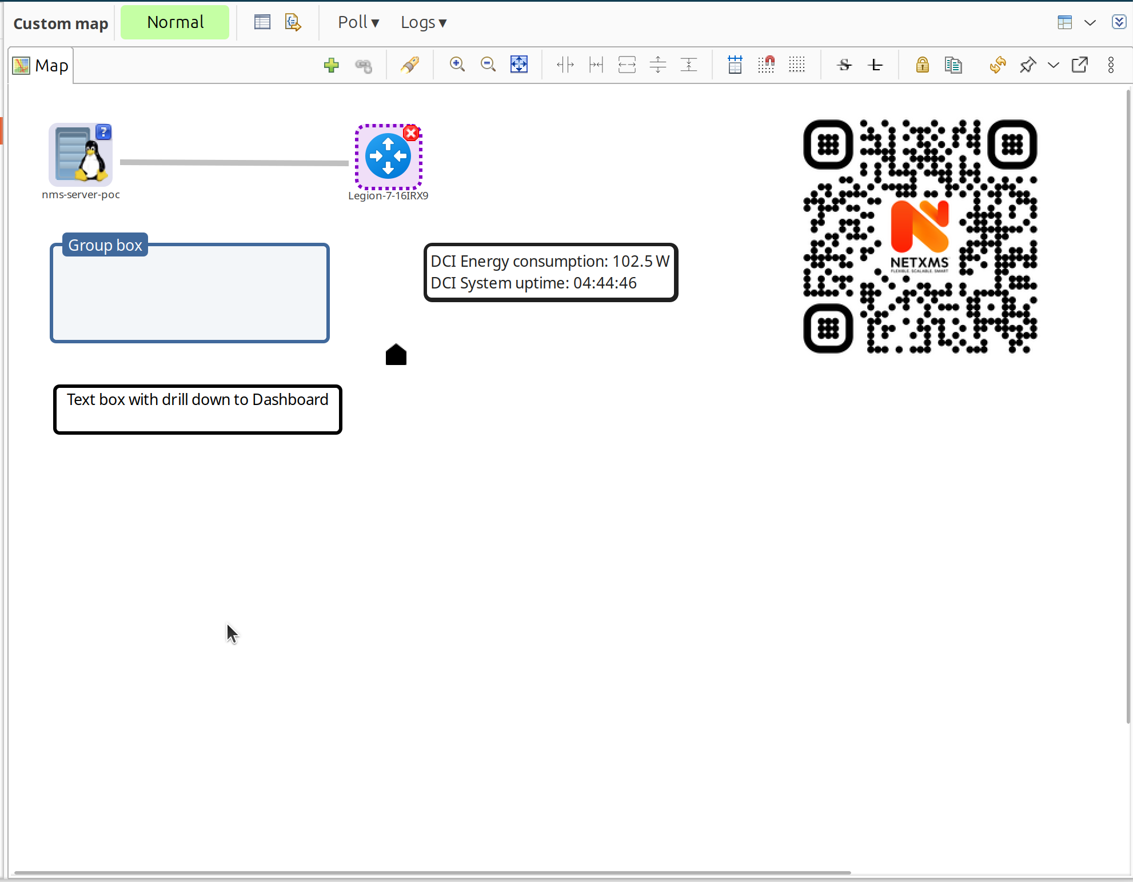Viewport: 1133px width, 882px height.
Task: Open the Logs dropdown menu
Action: click(424, 22)
